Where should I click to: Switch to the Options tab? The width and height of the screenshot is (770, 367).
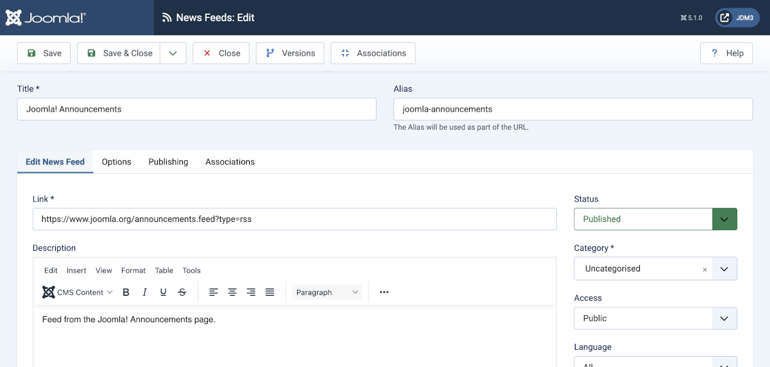117,162
